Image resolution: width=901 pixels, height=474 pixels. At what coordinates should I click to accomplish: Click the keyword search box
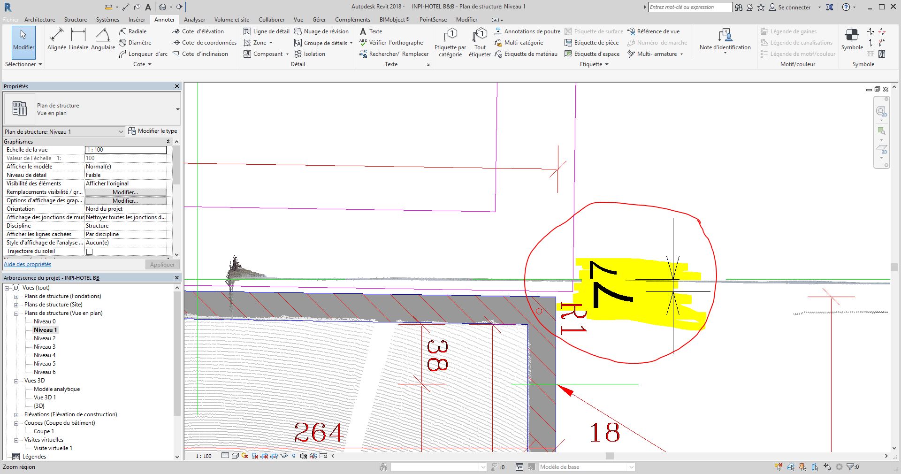[690, 7]
